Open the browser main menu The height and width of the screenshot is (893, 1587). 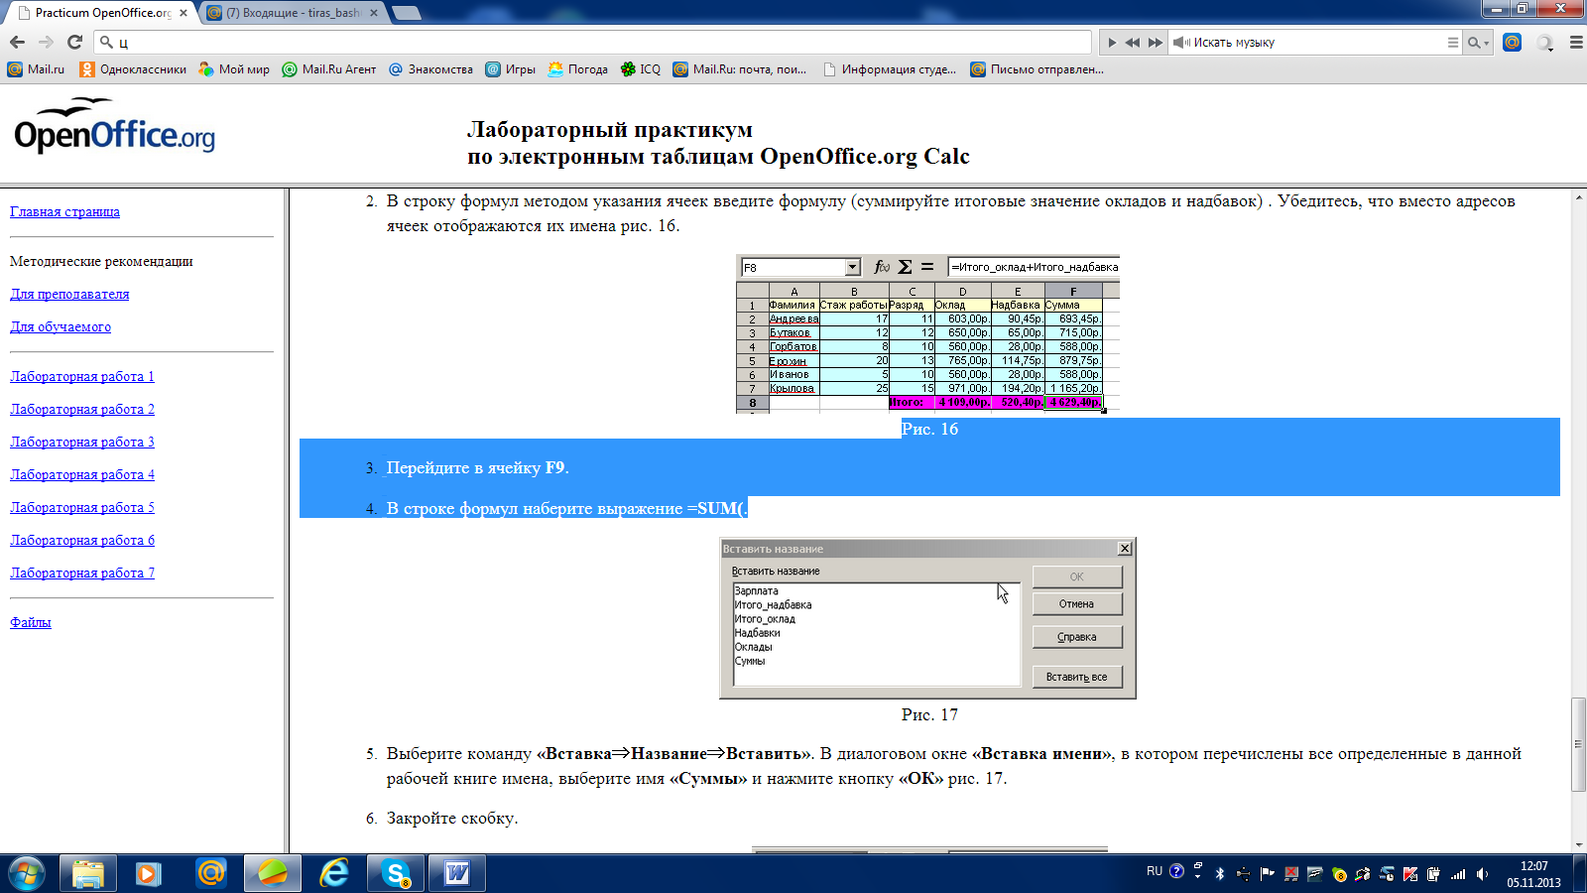click(x=1576, y=43)
